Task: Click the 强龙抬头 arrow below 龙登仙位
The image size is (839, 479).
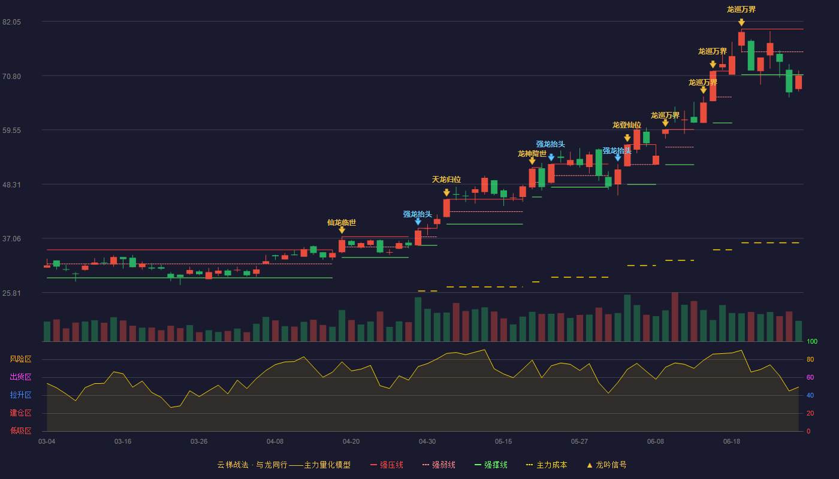Action: click(x=618, y=158)
